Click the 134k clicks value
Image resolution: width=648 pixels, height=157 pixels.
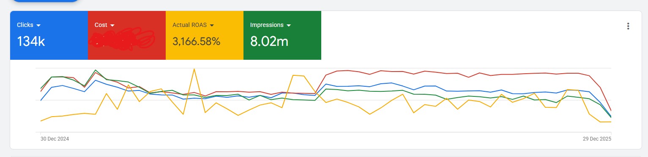[x=31, y=41]
